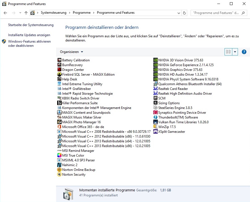Select the BurnRecovery entry

[x=70, y=65]
